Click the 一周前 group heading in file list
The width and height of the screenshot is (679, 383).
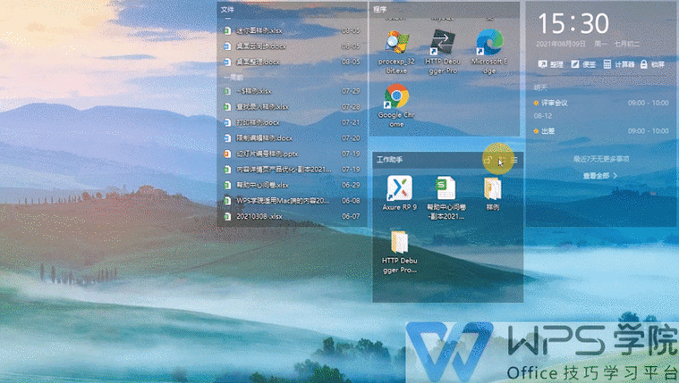tap(233, 78)
